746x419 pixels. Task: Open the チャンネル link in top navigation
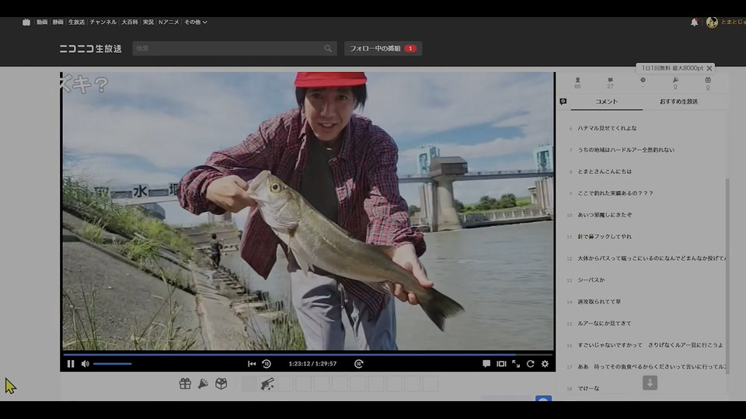pos(103,23)
